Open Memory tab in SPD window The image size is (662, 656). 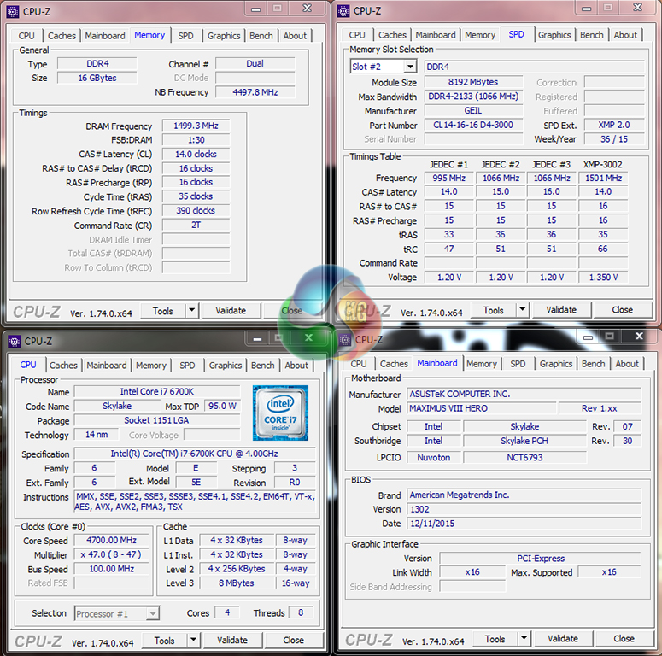[x=480, y=35]
